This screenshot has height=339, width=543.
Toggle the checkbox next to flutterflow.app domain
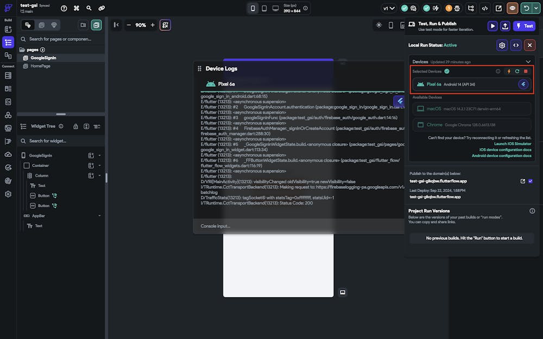(x=531, y=181)
